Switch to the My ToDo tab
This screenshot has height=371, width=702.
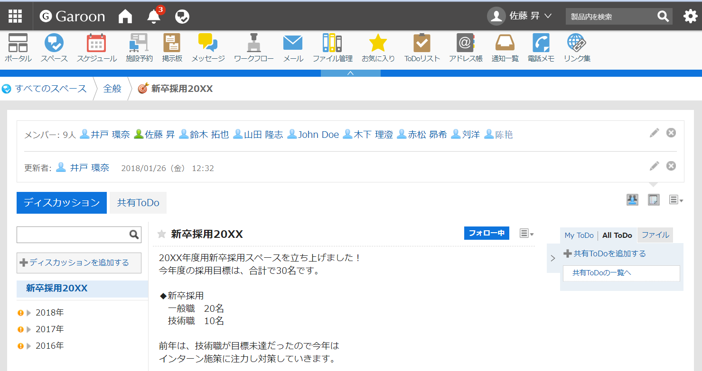pos(579,235)
